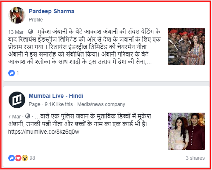Open Pardeep Sharma's profile picture
This screenshot has height=170, width=212.
tap(17, 15)
